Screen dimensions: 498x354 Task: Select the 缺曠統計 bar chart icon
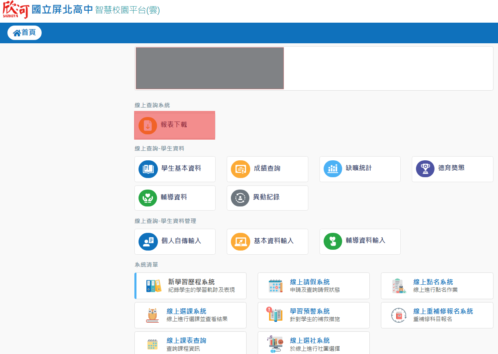333,169
